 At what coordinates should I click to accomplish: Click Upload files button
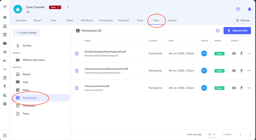(x=237, y=31)
